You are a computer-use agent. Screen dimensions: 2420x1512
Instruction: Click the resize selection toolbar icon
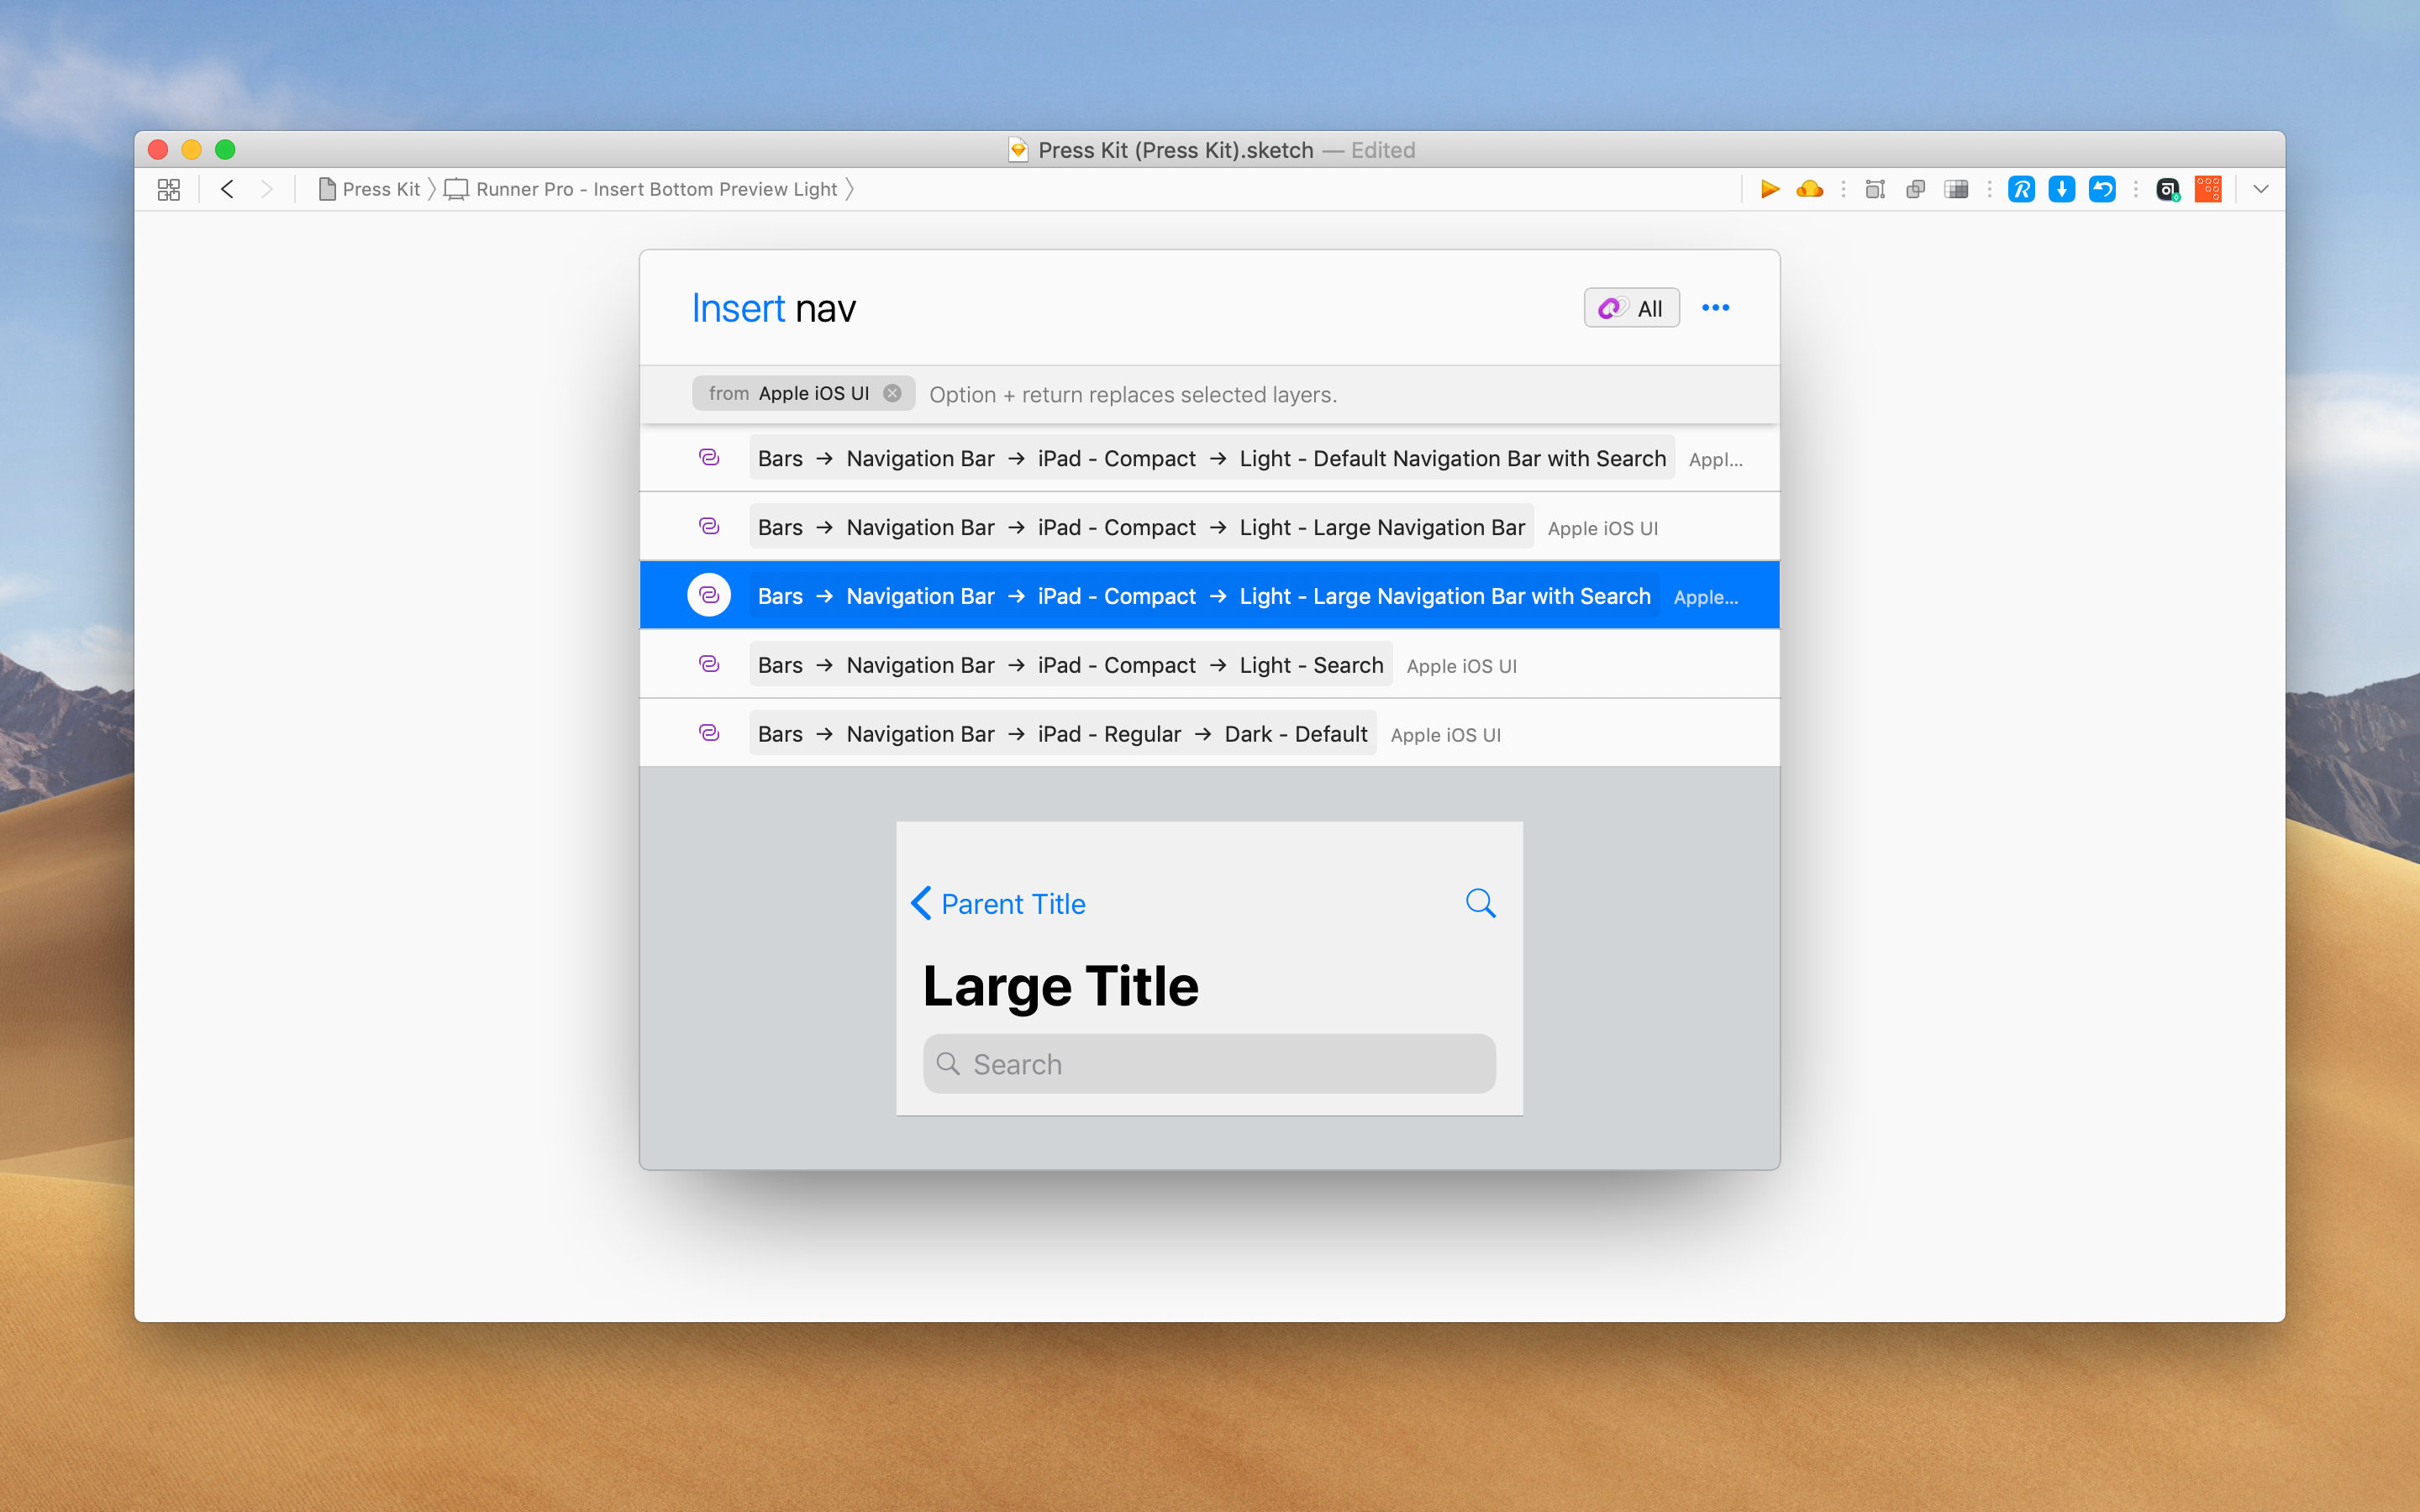point(1875,189)
